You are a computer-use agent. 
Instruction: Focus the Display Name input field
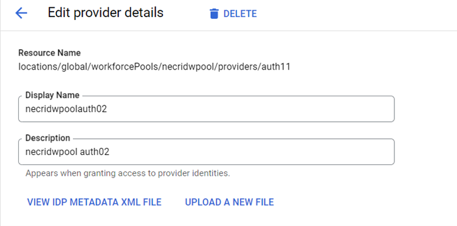[x=207, y=109]
